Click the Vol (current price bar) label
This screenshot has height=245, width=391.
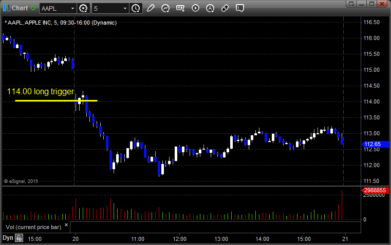tap(33, 227)
